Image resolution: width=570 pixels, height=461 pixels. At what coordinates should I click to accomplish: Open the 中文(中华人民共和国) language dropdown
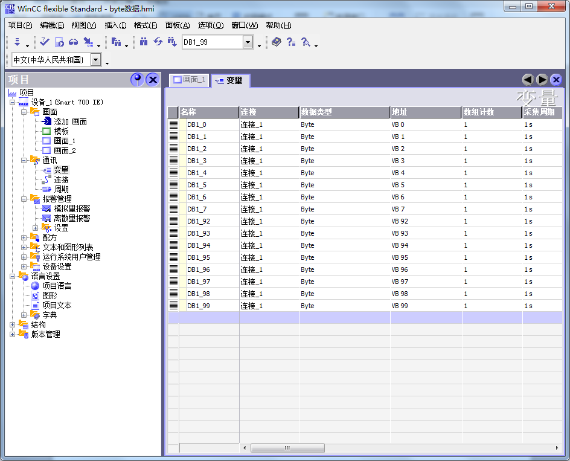(95, 60)
